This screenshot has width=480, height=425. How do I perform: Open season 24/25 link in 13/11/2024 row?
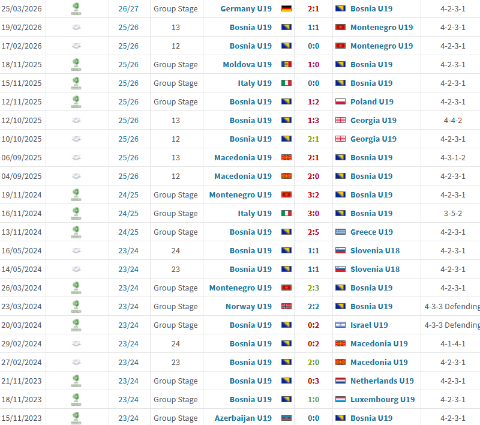point(128,232)
